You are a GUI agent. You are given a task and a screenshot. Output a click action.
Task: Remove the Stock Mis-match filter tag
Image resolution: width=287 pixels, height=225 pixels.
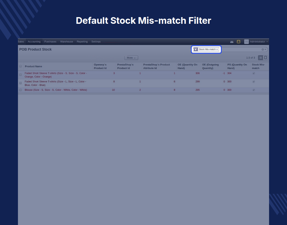click(x=217, y=50)
